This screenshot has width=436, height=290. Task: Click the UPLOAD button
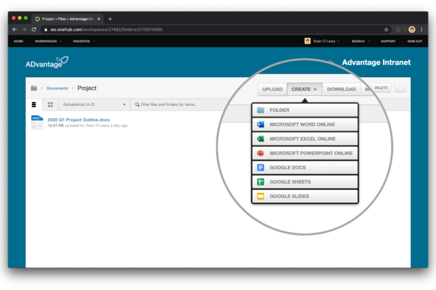272,89
